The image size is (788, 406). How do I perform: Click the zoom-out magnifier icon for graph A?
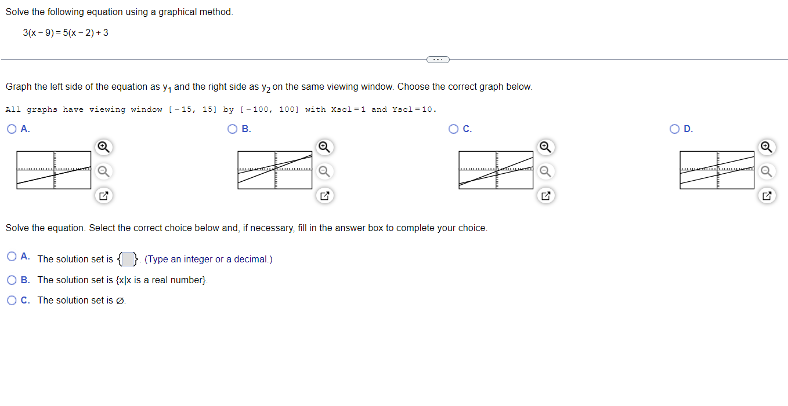(x=103, y=171)
